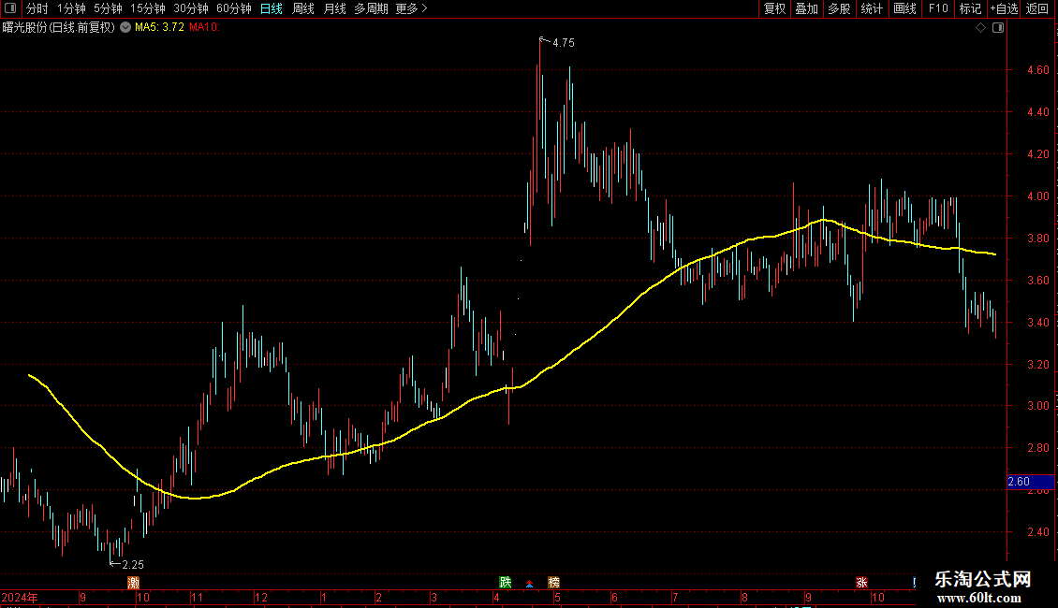Open the 统计 statistics button
This screenshot has width=1058, height=608.
872,8
